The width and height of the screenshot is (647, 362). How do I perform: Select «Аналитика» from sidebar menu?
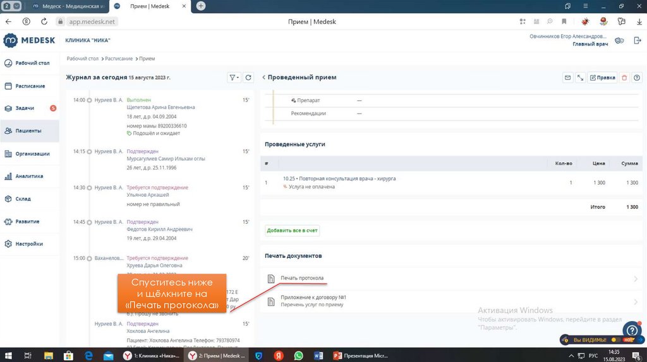coord(29,177)
